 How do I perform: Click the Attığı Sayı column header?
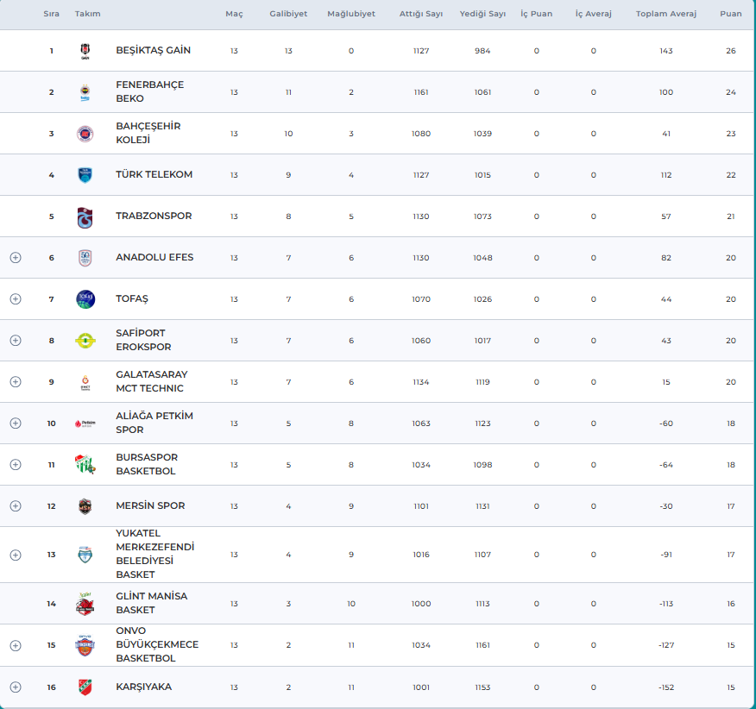point(420,15)
